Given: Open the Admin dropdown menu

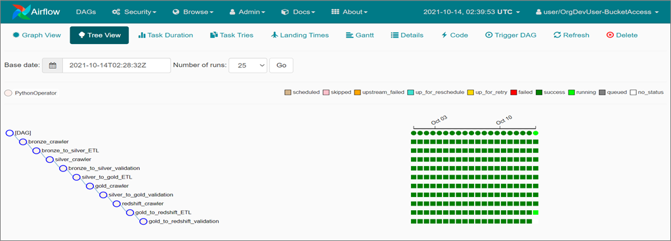Looking at the screenshot, I should click(248, 12).
